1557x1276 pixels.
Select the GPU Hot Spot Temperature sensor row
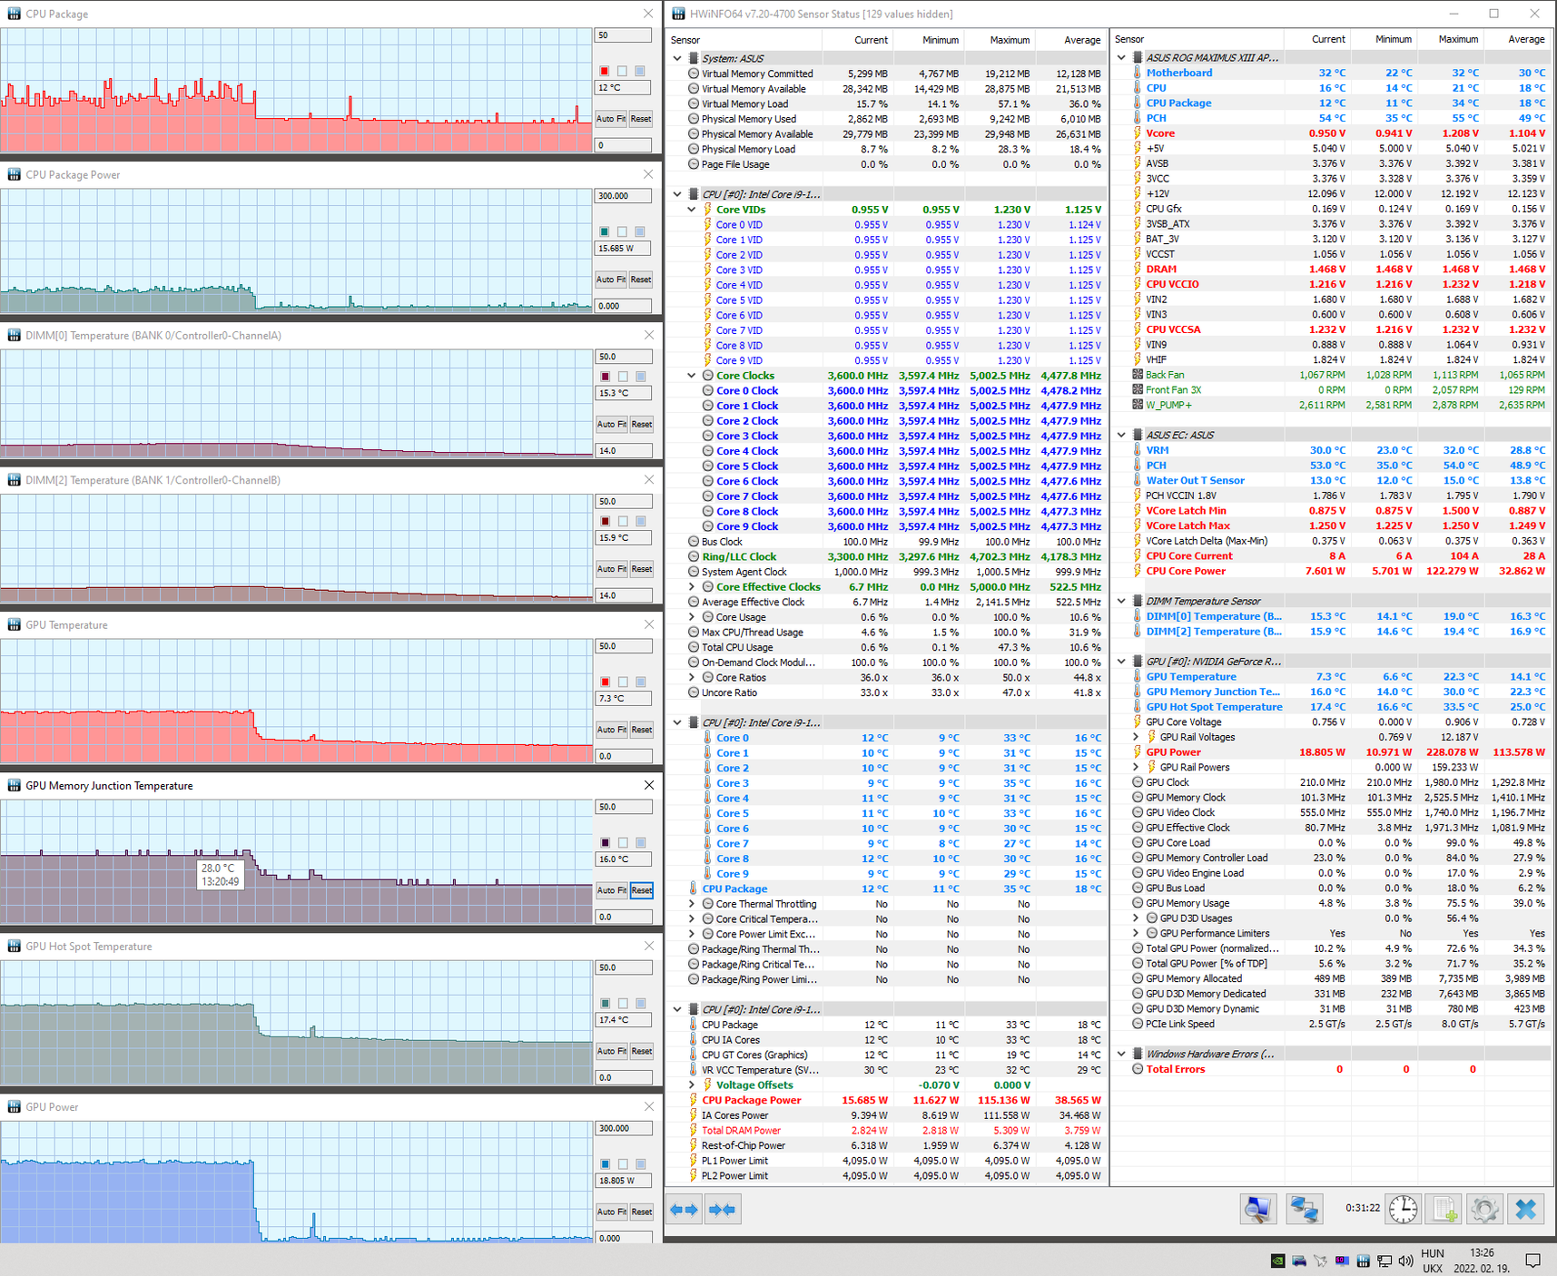click(1330, 707)
